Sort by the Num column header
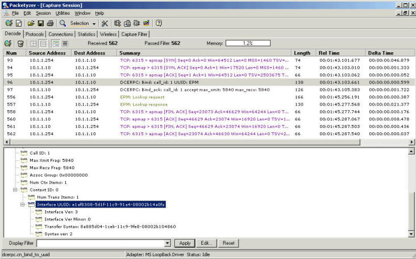Image resolution: width=416 pixels, height=259 pixels. pos(15,53)
